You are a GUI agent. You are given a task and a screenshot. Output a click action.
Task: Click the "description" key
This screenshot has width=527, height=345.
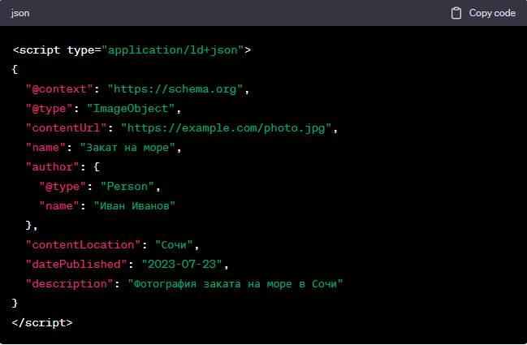70,284
